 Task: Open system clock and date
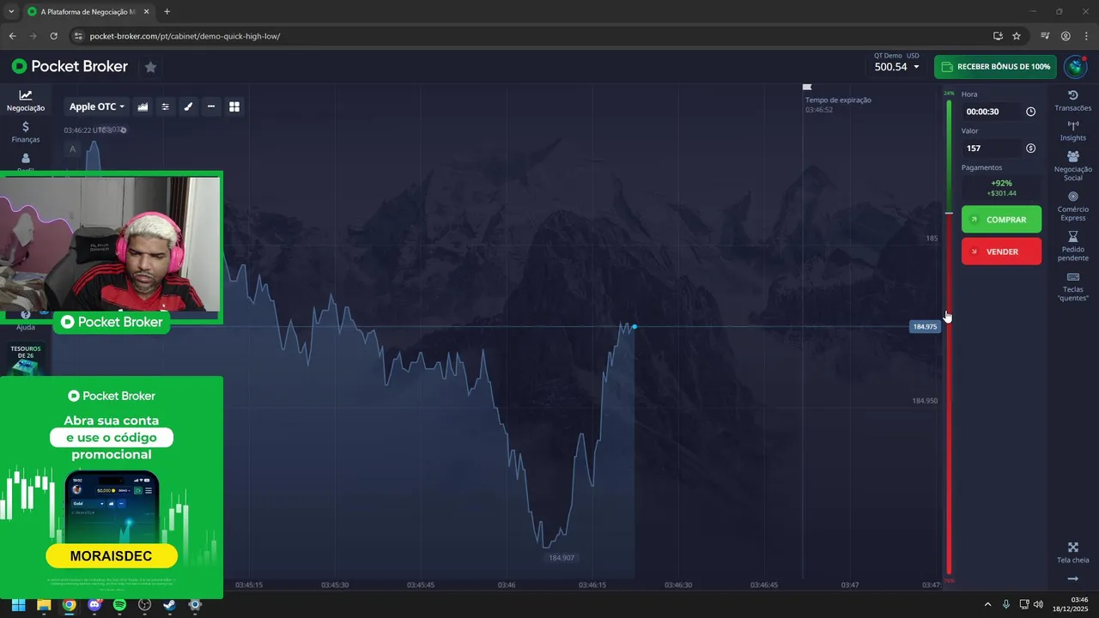1072,604
